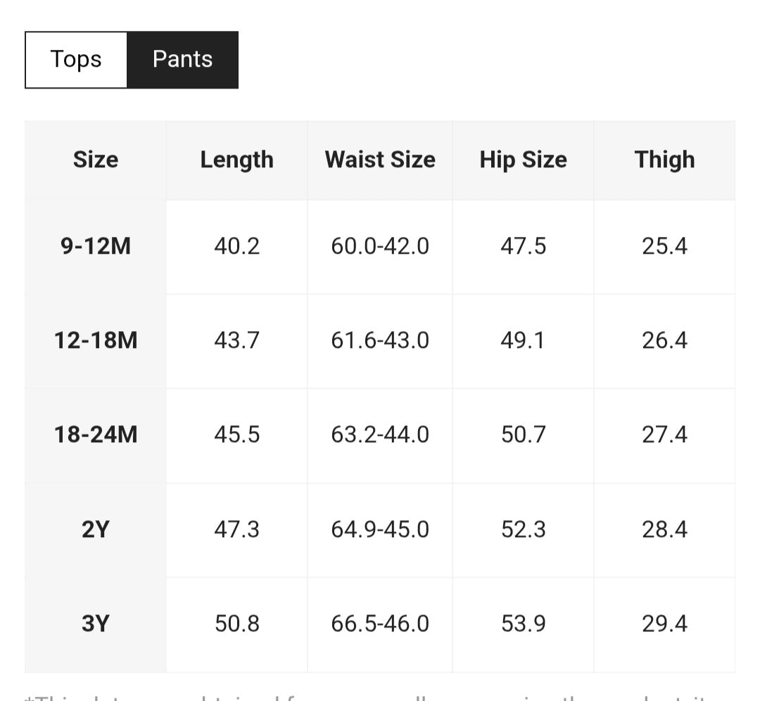The height and width of the screenshot is (701, 760).
Task: Click the 50.7 hip size cell
Action: tap(523, 435)
